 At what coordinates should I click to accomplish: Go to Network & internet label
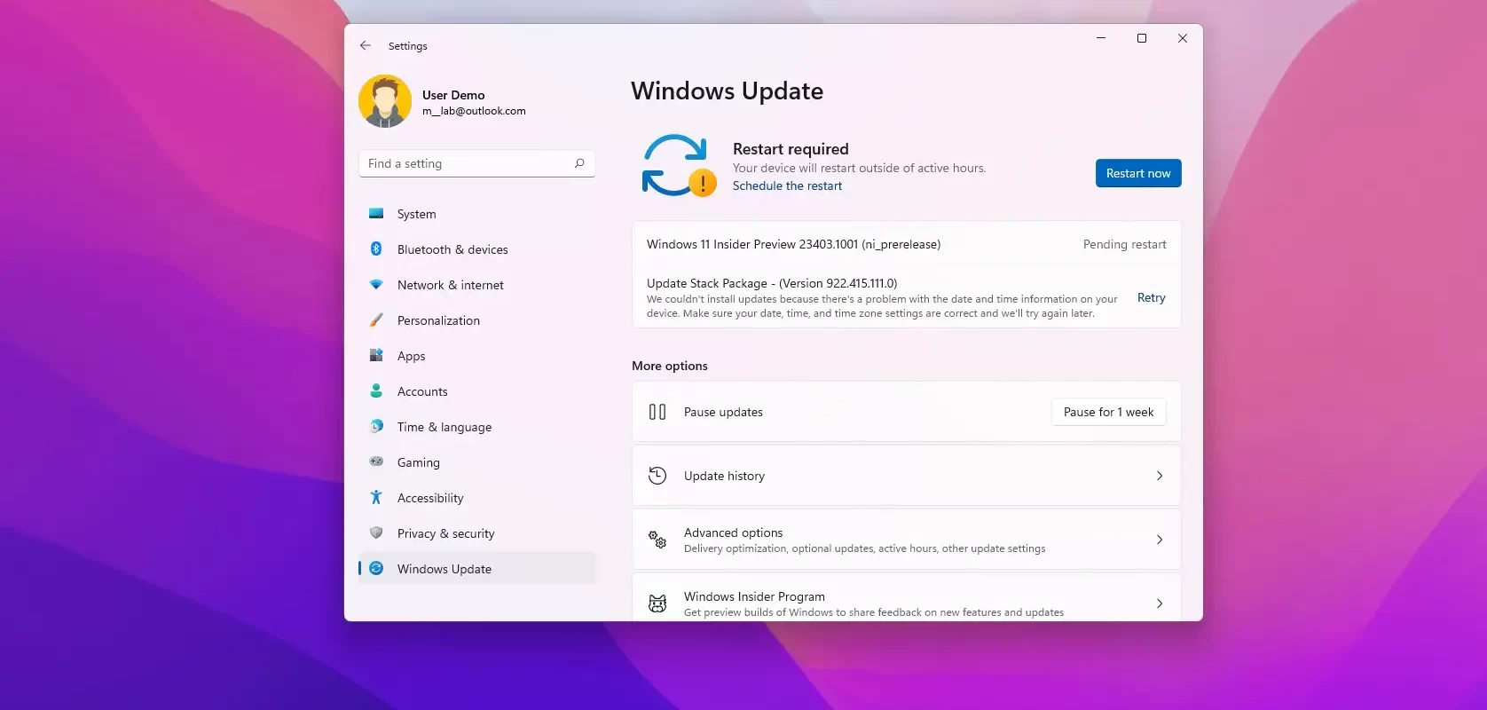[450, 285]
